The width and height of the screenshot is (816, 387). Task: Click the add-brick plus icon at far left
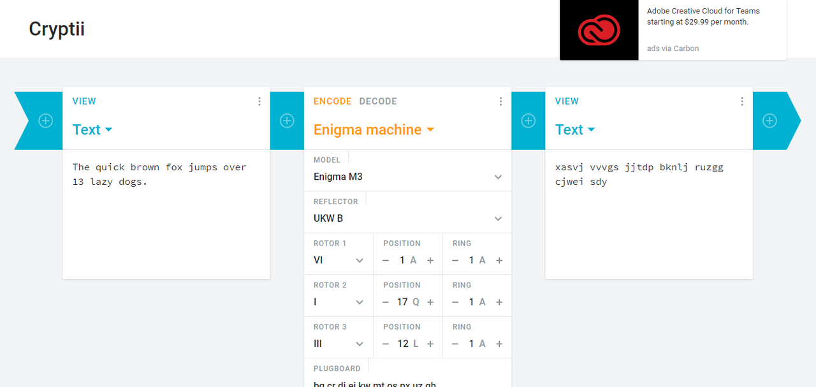(x=46, y=120)
